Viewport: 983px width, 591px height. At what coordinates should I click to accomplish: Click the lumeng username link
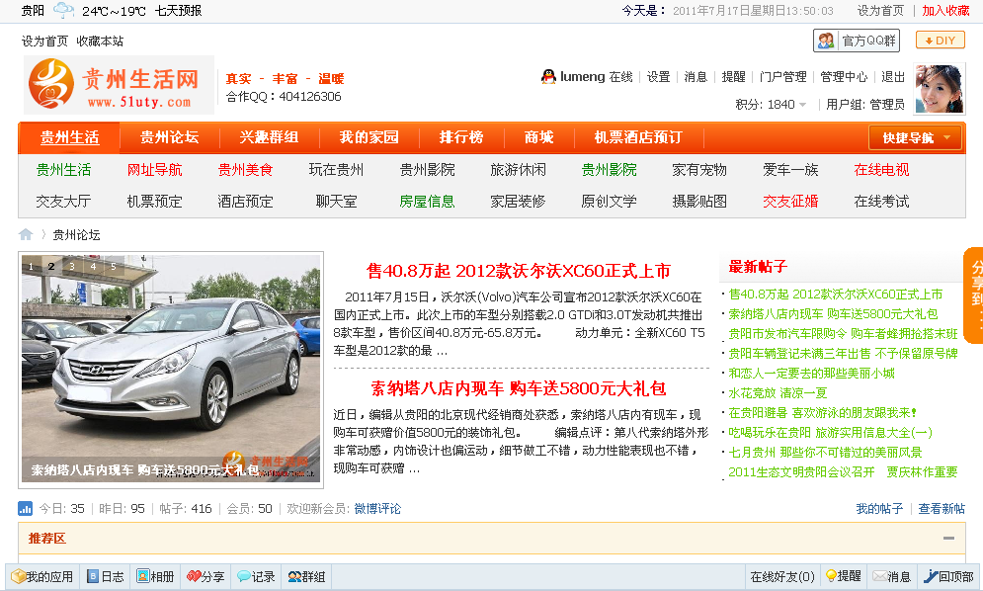tap(583, 76)
